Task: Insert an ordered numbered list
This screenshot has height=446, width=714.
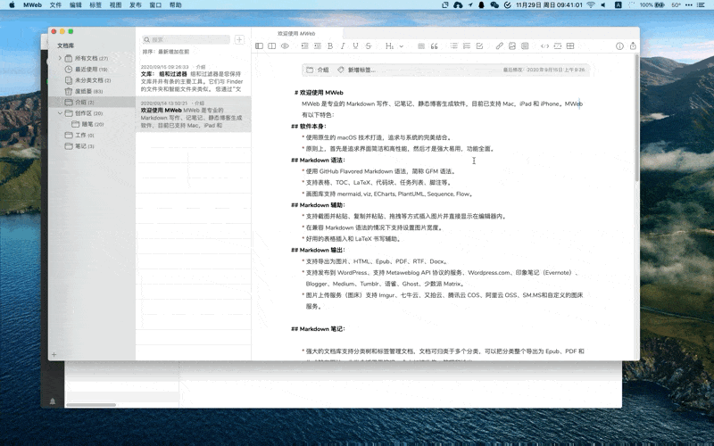Action: click(x=467, y=46)
